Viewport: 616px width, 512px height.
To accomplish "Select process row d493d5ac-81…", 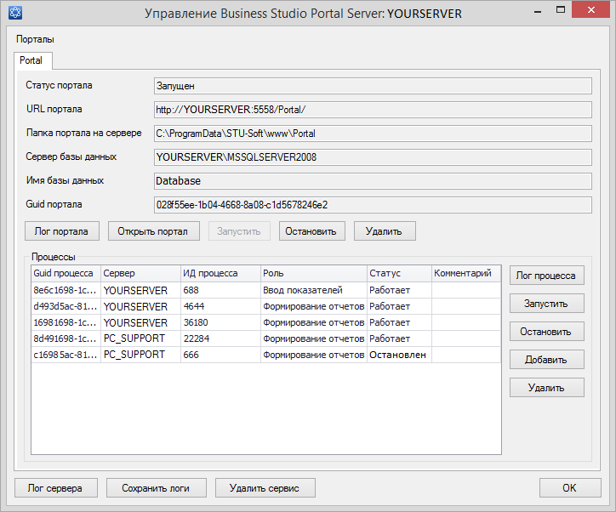I will point(266,306).
